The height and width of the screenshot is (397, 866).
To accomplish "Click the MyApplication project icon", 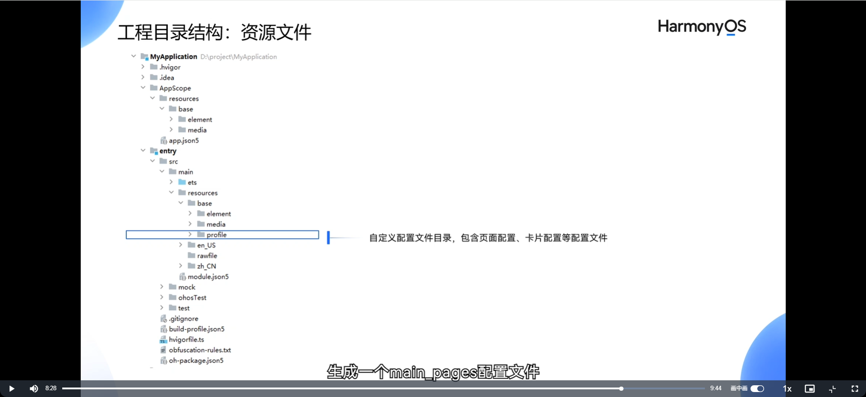I will (x=144, y=56).
